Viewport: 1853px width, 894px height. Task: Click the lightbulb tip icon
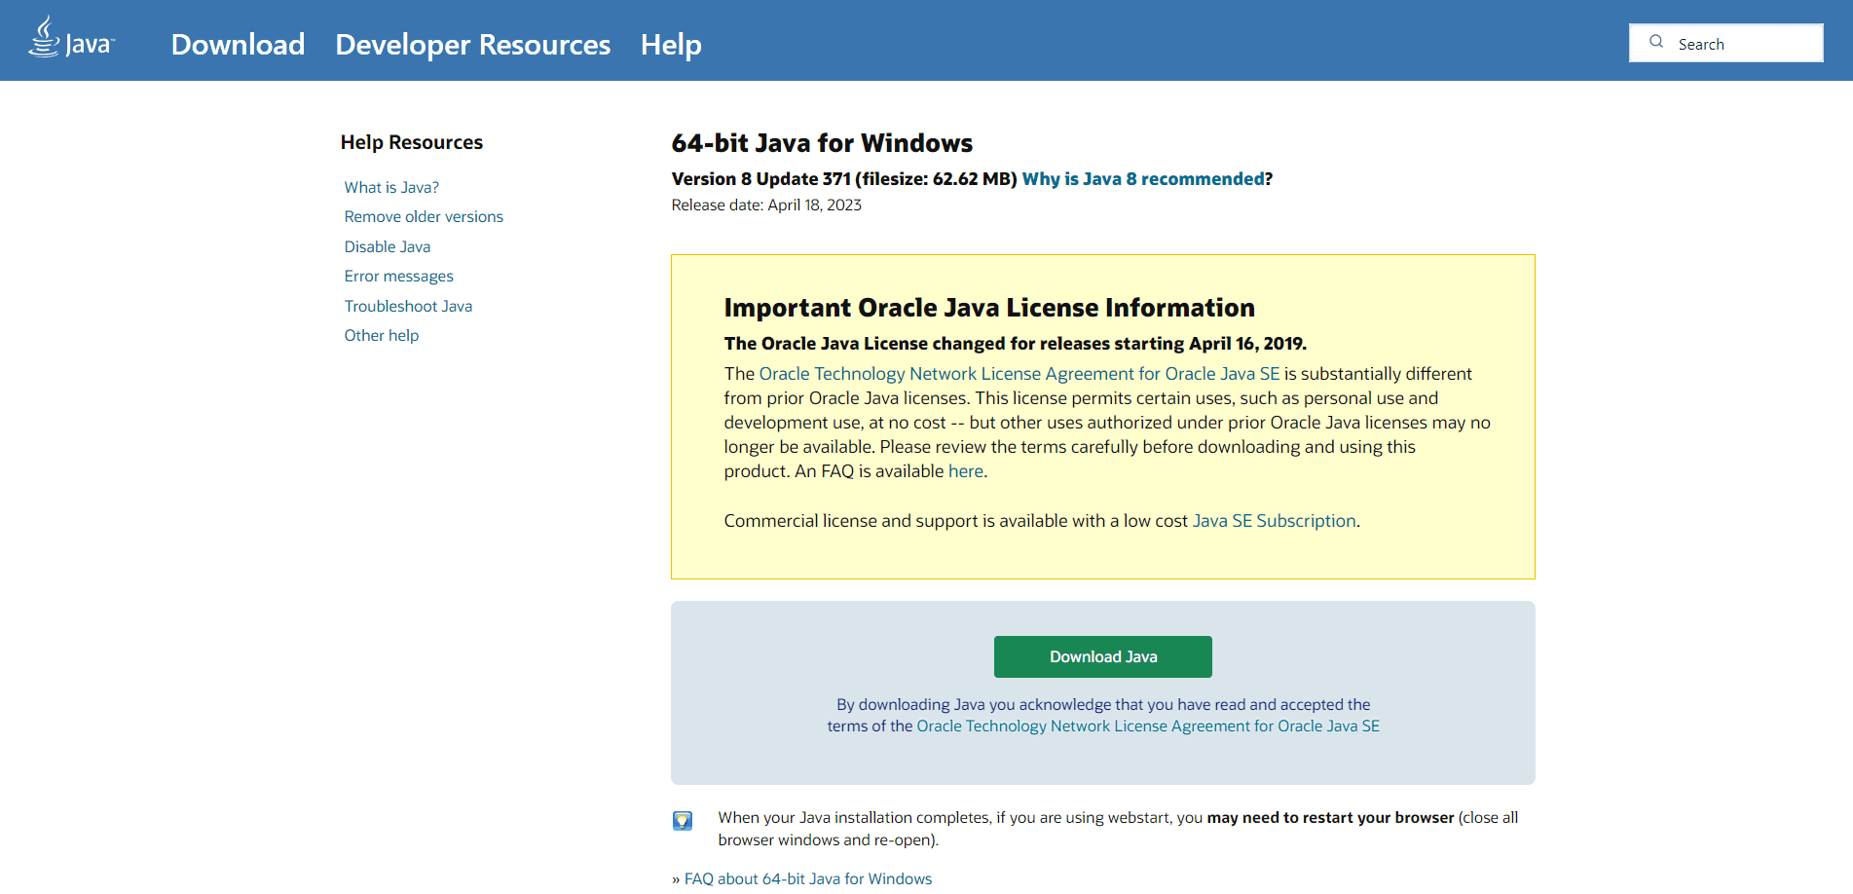coord(683,821)
